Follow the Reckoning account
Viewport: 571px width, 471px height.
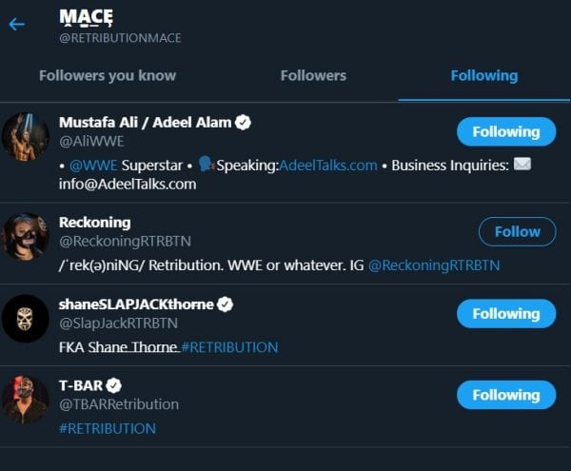click(x=517, y=231)
